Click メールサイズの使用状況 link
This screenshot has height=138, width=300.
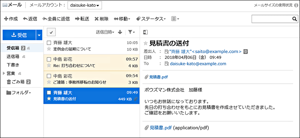tap(273, 5)
